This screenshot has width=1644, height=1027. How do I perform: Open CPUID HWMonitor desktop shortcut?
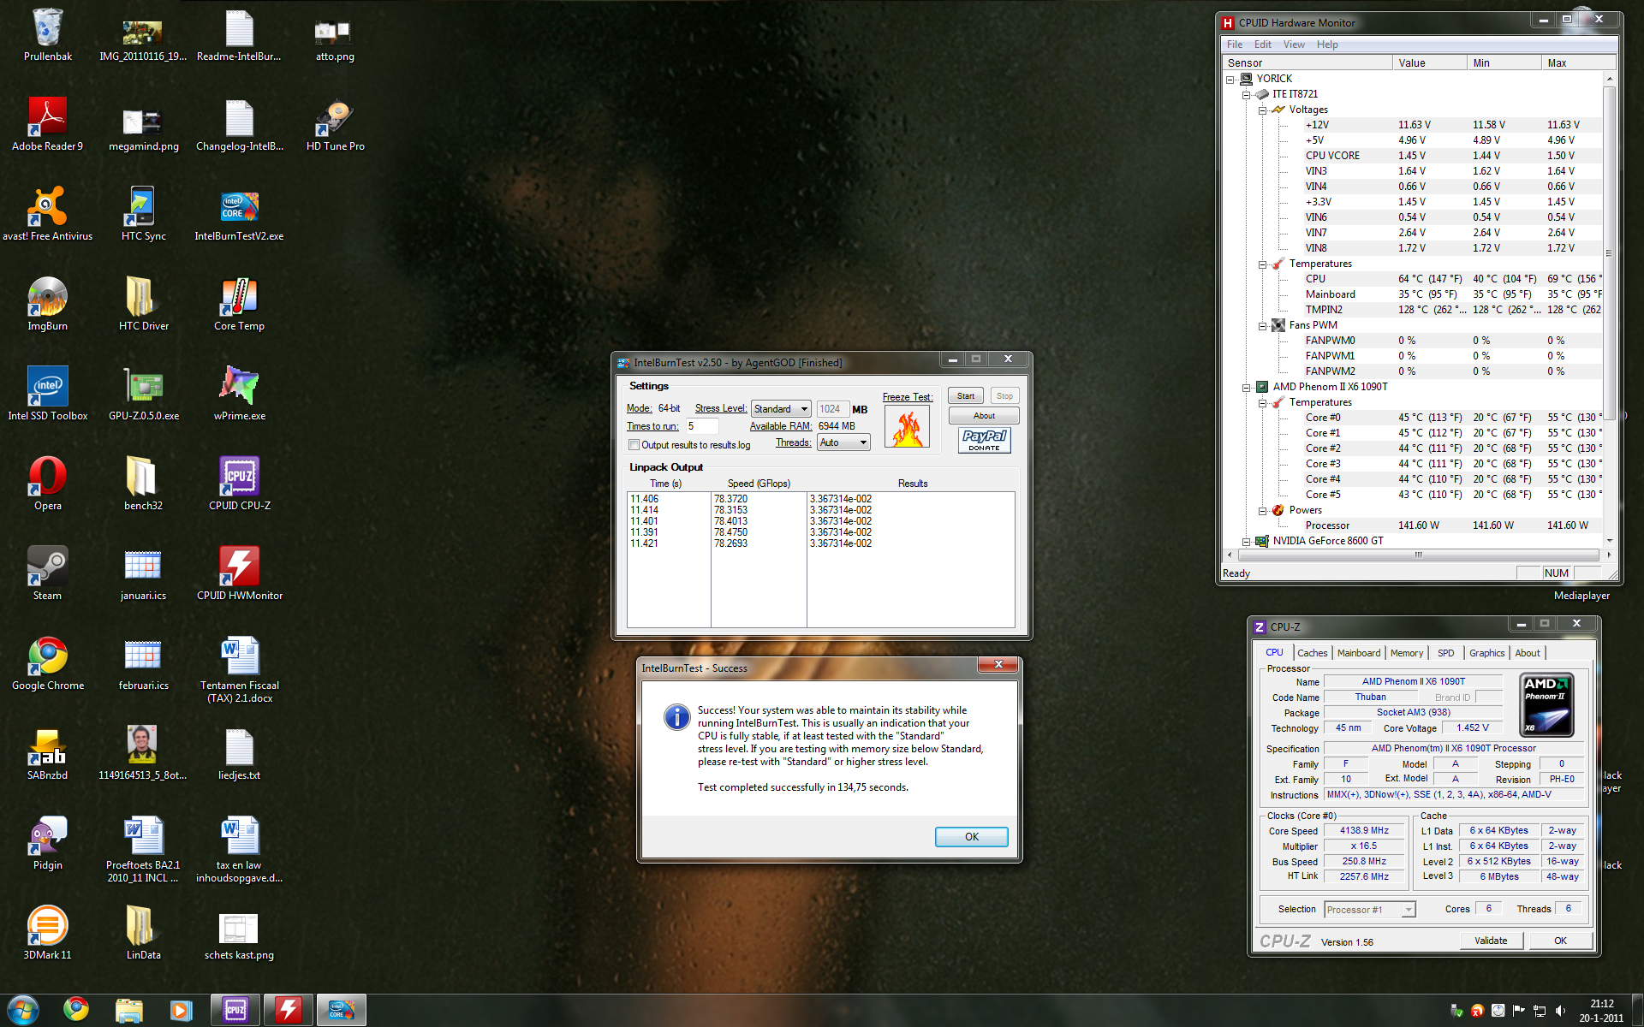[x=239, y=573]
